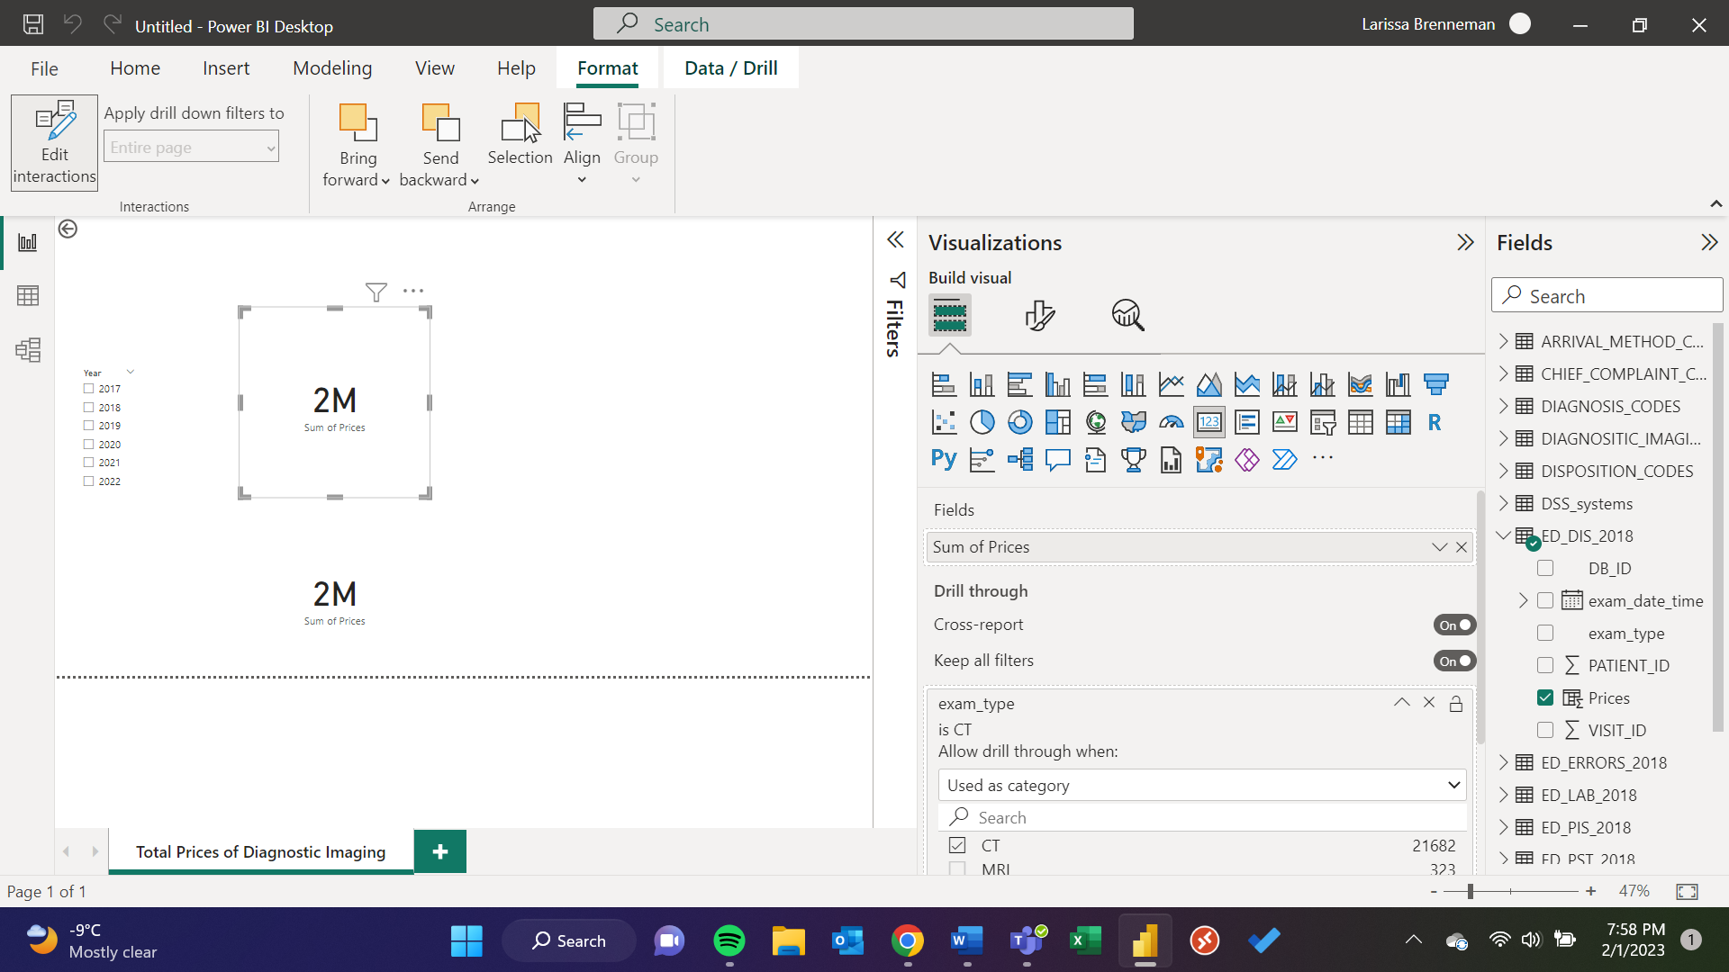Click the Selection pane icon
Image resolution: width=1729 pixels, height=972 pixels.
click(520, 135)
